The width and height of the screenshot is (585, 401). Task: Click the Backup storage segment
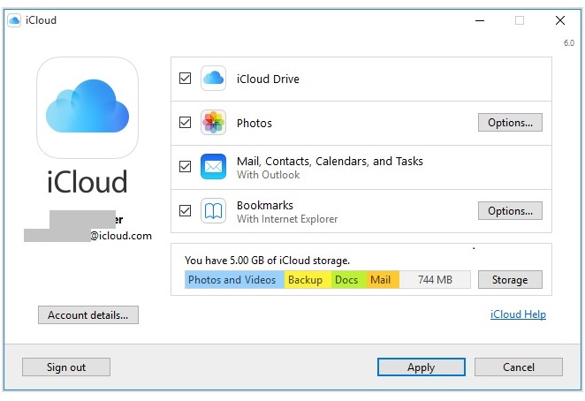pyautogui.click(x=308, y=280)
